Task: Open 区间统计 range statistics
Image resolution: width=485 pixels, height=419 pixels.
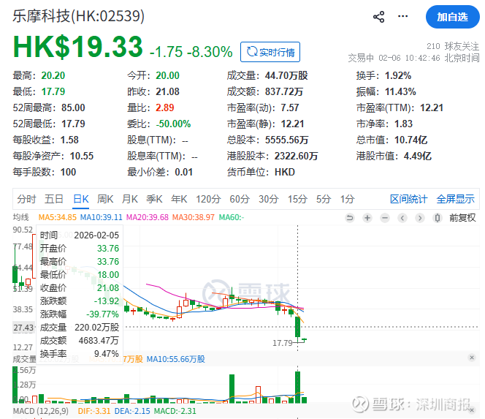Action: 408,199
